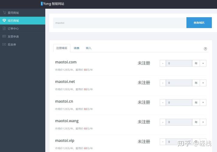Click the price line under maotoi.vip
The height and width of the screenshot is (152, 217).
click(74, 148)
